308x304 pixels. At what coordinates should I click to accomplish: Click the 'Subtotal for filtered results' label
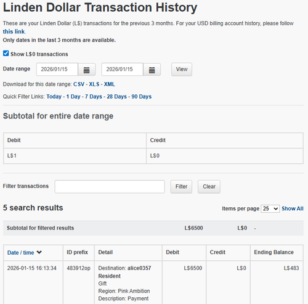(x=40, y=228)
